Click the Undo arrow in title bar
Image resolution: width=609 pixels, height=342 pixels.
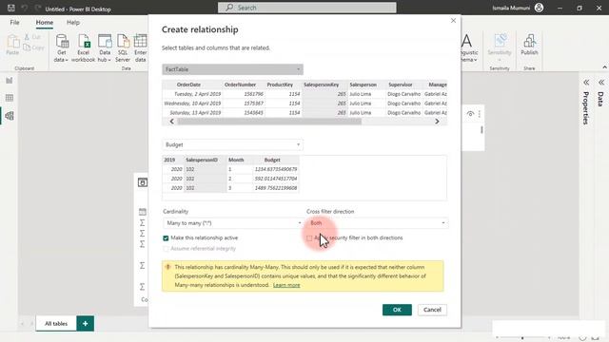25,8
